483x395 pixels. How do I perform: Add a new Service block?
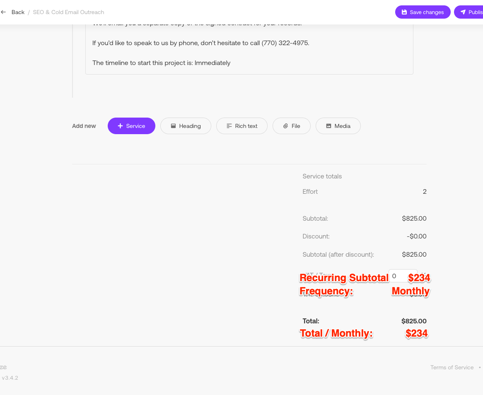pos(131,126)
